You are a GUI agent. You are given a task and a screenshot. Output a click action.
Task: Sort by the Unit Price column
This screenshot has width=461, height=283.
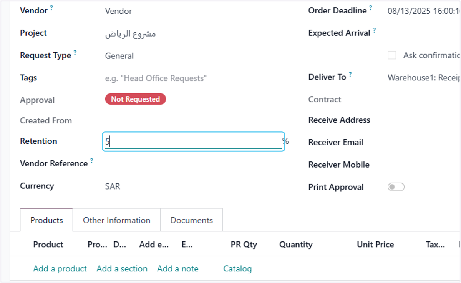click(375, 245)
